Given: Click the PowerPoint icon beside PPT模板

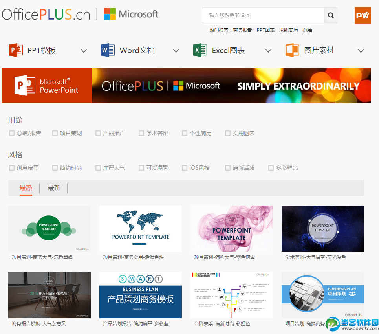Looking at the screenshot, I should [x=16, y=50].
